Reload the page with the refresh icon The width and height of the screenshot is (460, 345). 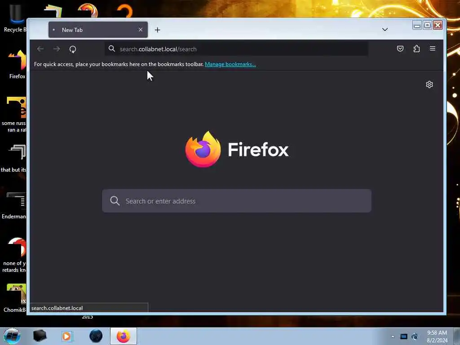73,49
